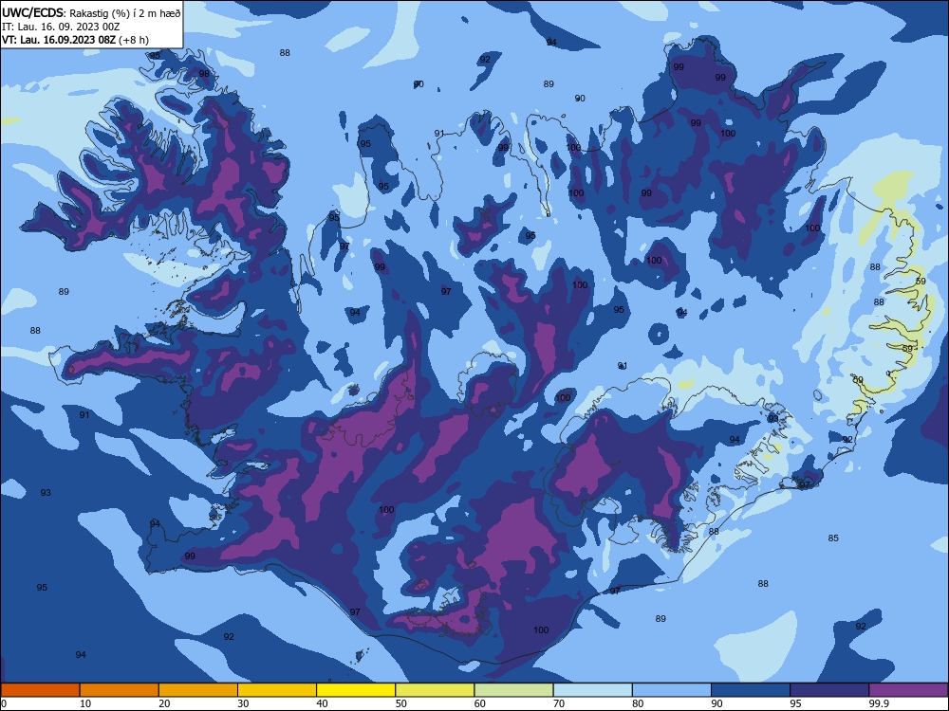
Task: Click the valid time 'VT: Lau. 16.09.2023 08Z (+8 h)'
Action: click(x=75, y=40)
